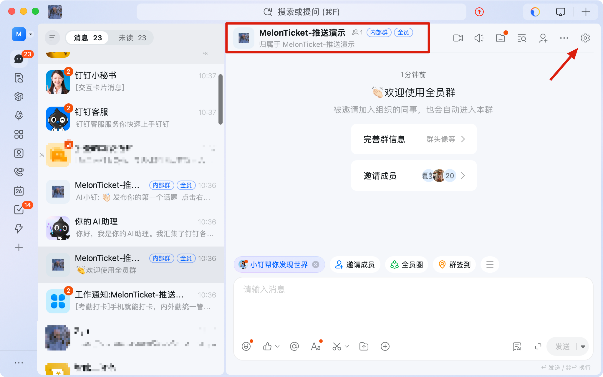The width and height of the screenshot is (603, 377).
Task: Open the four-squares Workbench icon in sidebar
Action: (19, 134)
